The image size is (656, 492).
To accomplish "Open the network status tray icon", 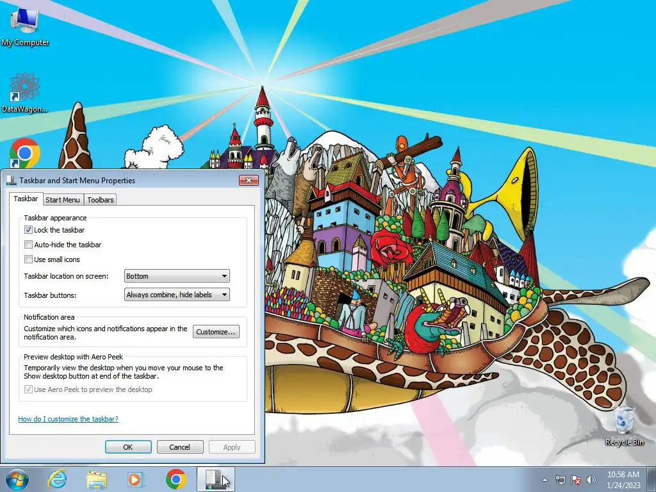I will pos(560,480).
